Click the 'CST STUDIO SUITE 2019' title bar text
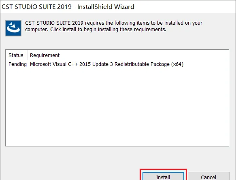Image resolution: width=236 pixels, height=180 pixels. 36,7
